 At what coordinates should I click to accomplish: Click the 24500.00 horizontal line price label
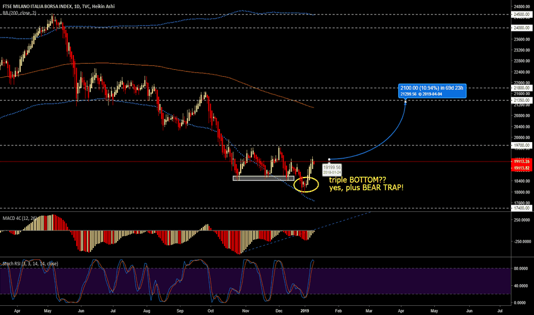pos(521,14)
